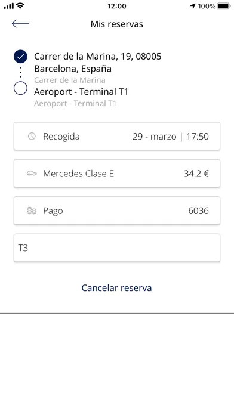234x415 pixels.
Task: Tap the Mis reservas title
Action: 117,24
